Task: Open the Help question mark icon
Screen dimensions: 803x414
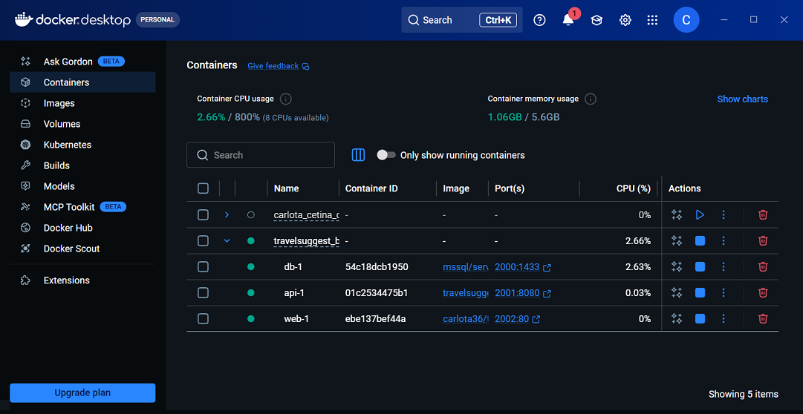Action: pos(539,20)
